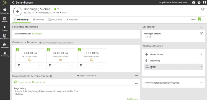Go back with the Behandlungen arrow
This screenshot has height=100, width=207.
click(x=13, y=2)
